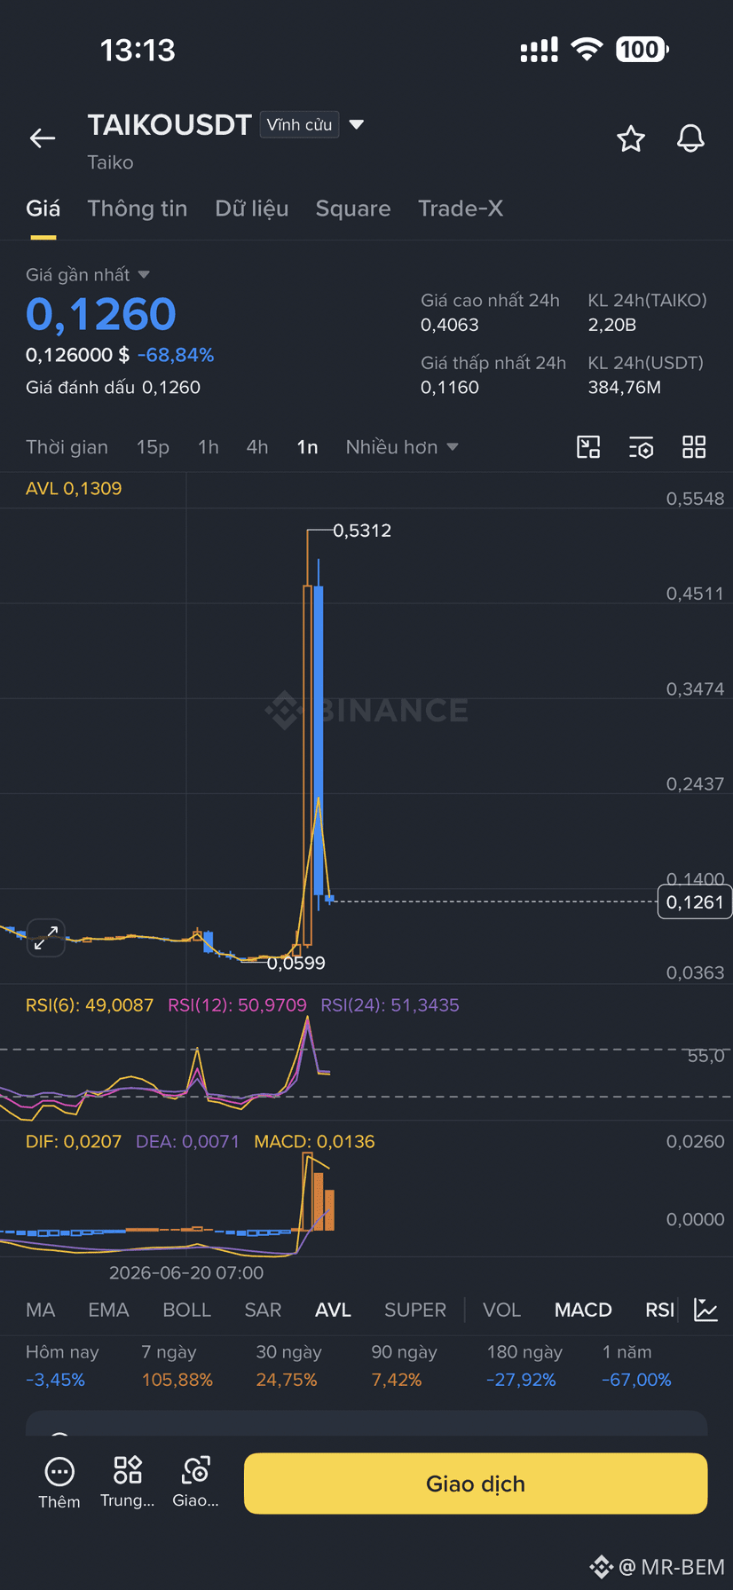Expand chart to fullscreen icon
This screenshot has width=733, height=1590.
[45, 937]
